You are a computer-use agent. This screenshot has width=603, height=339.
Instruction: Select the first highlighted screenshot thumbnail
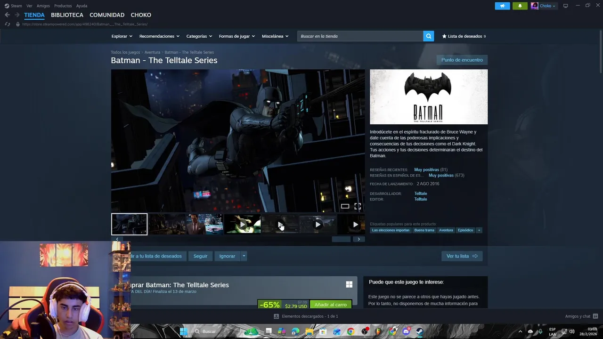[x=129, y=224]
